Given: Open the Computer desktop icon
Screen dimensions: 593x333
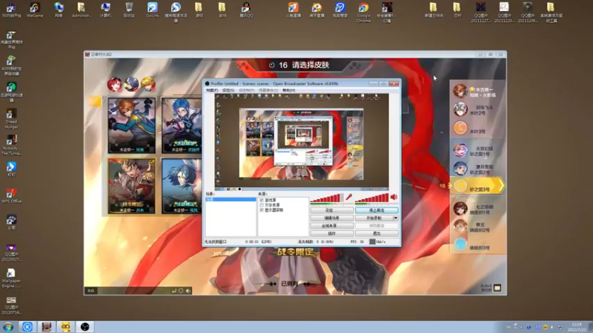Looking at the screenshot, I should pyautogui.click(x=105, y=10).
